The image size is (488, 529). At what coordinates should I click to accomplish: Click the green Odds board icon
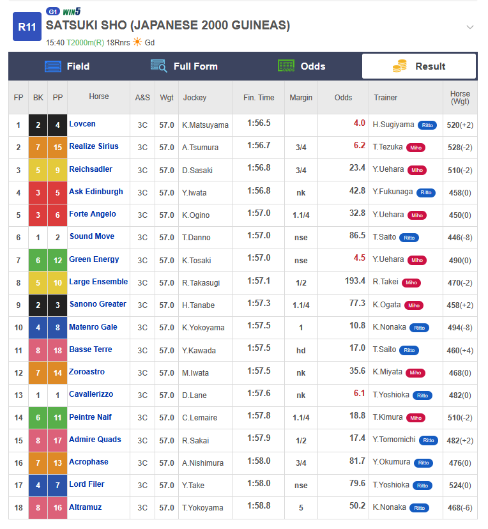(286, 66)
